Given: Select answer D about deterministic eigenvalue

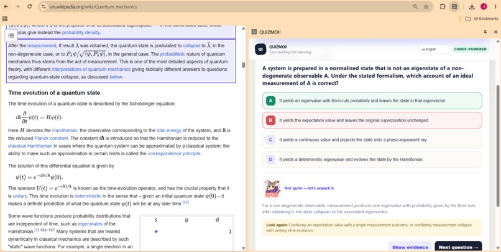Looking at the screenshot, I should 372,159.
